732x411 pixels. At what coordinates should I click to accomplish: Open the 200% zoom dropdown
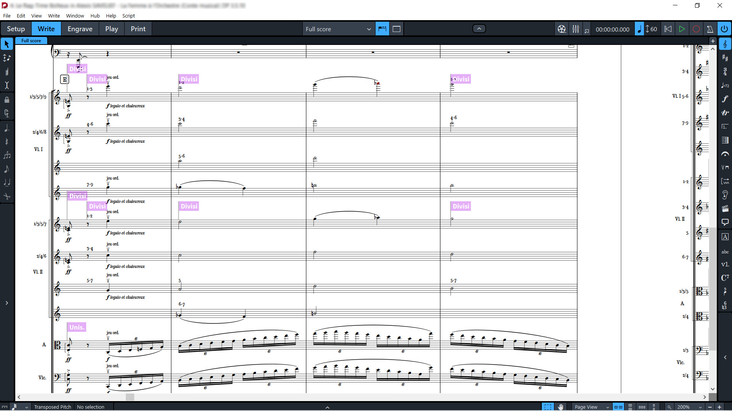point(689,407)
